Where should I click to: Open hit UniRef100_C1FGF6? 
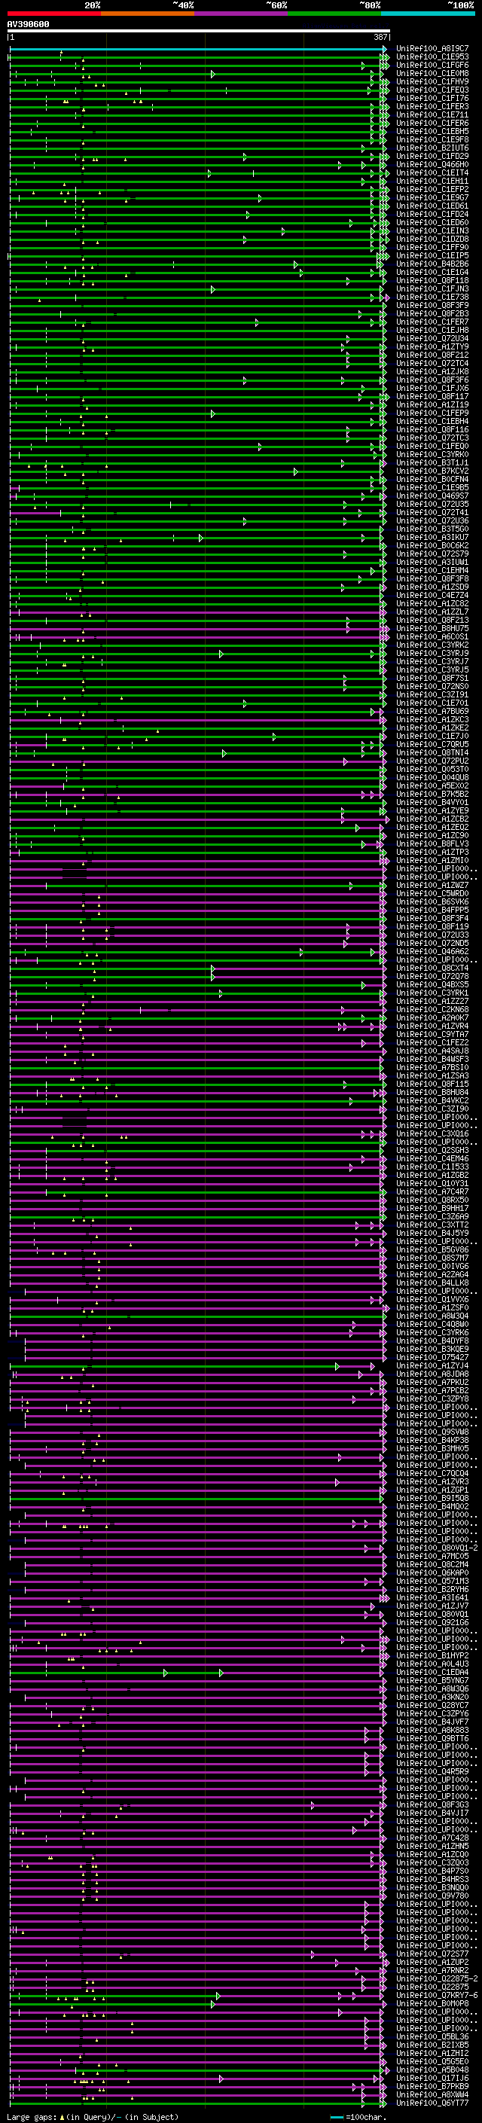432,65
